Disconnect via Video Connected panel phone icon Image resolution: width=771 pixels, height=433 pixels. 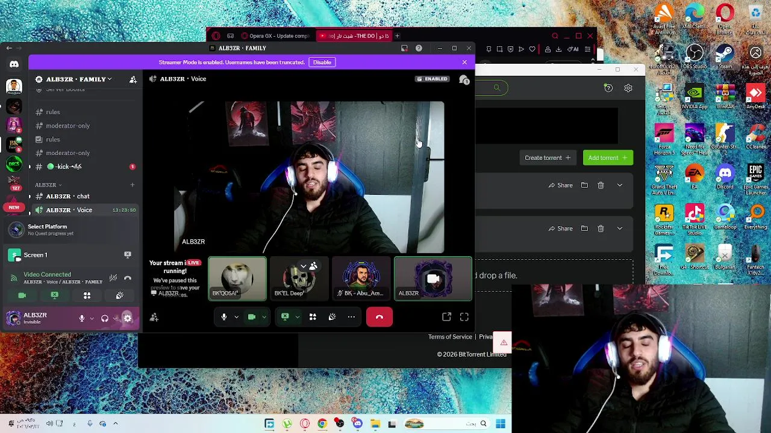[x=128, y=278]
